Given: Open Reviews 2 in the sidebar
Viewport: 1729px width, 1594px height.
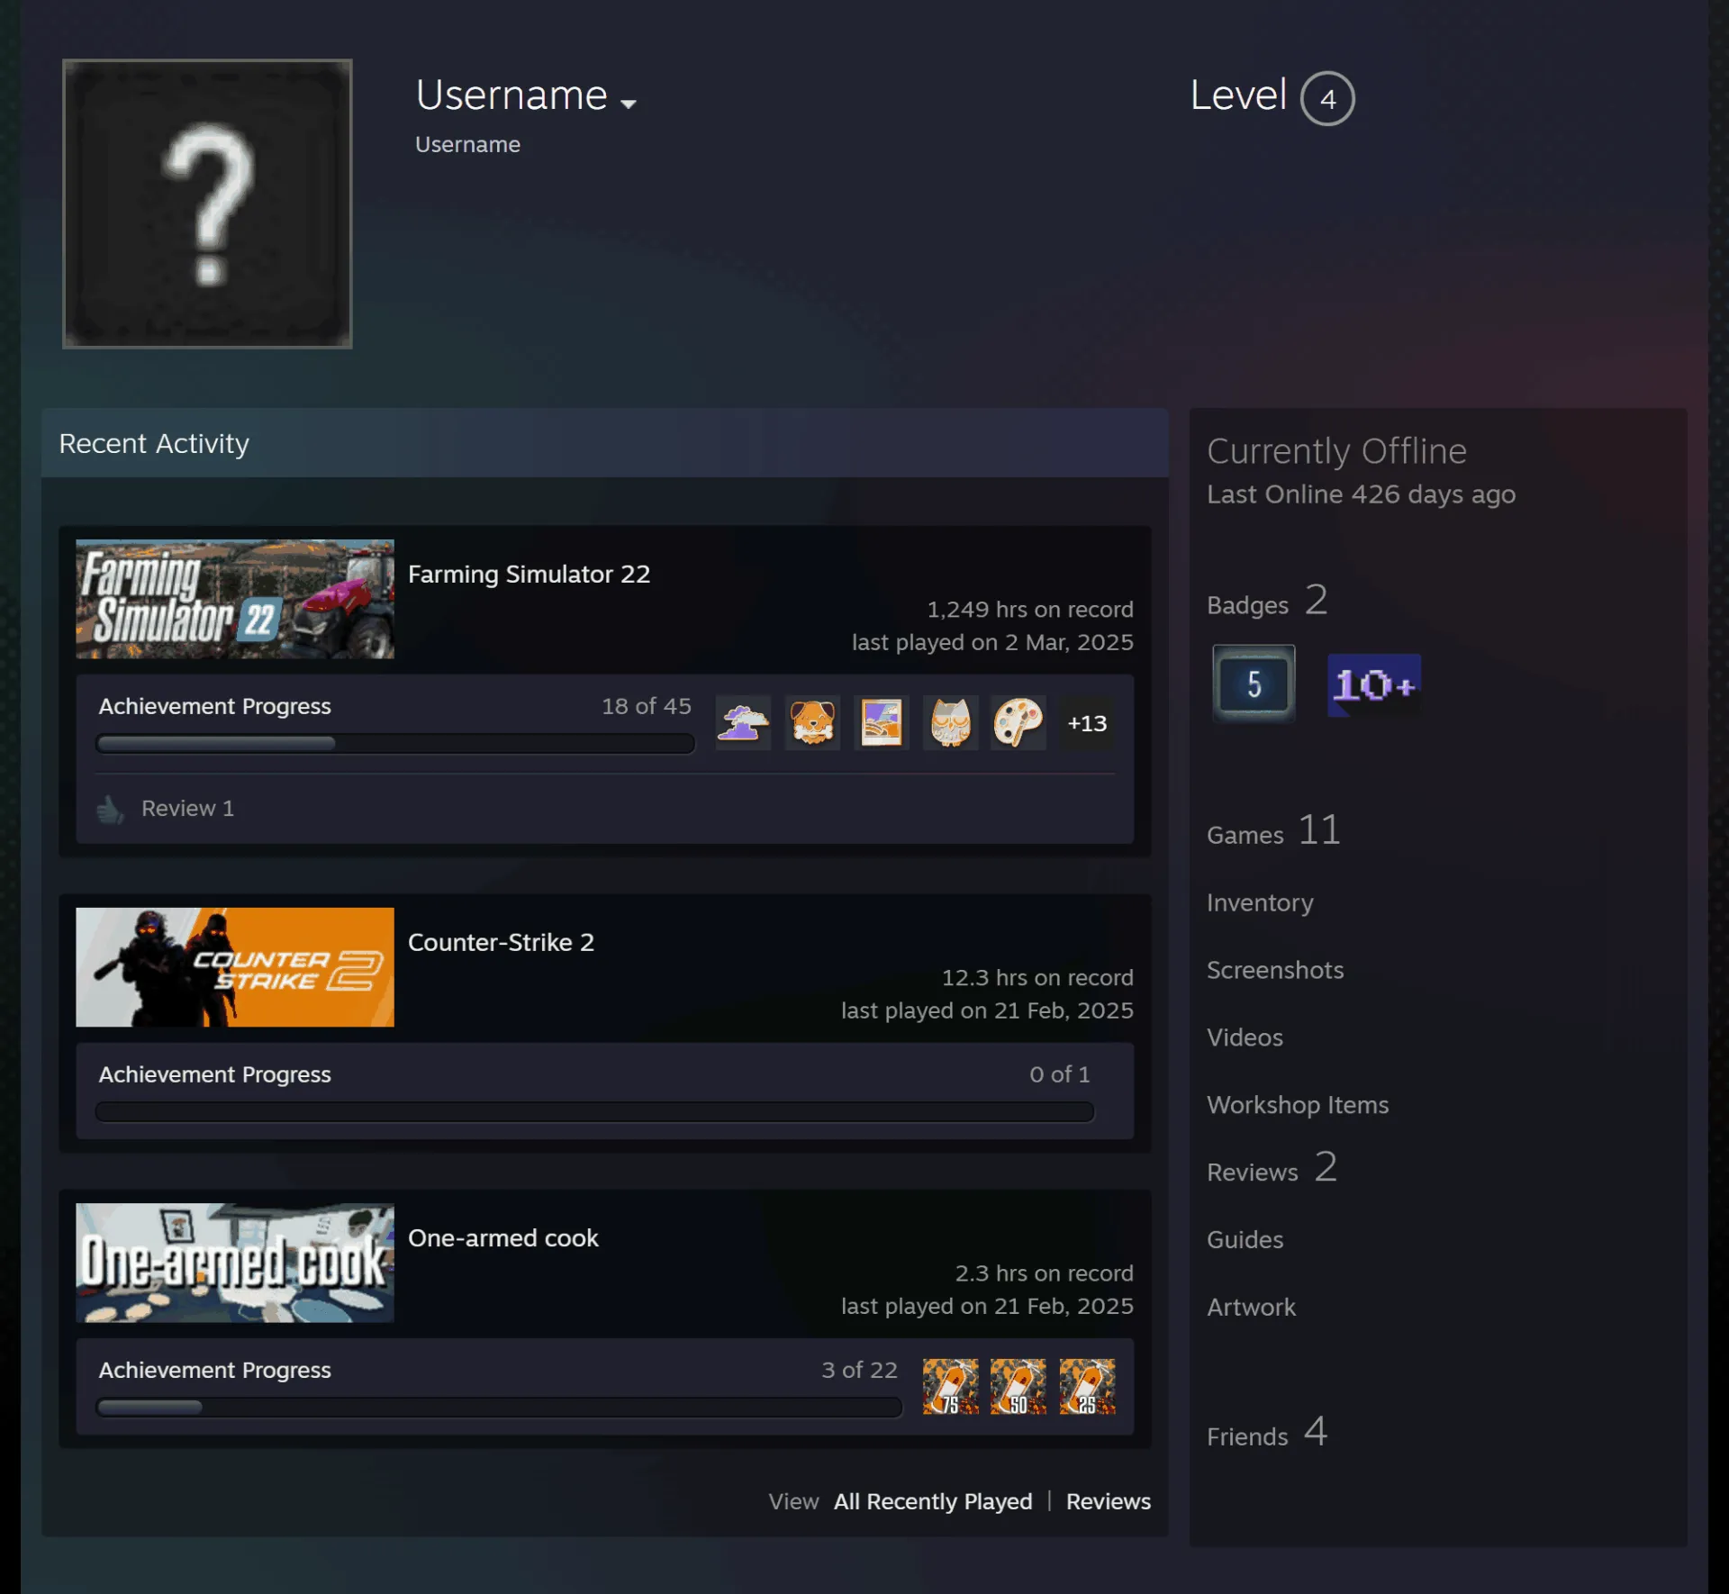Looking at the screenshot, I should 1272,1168.
